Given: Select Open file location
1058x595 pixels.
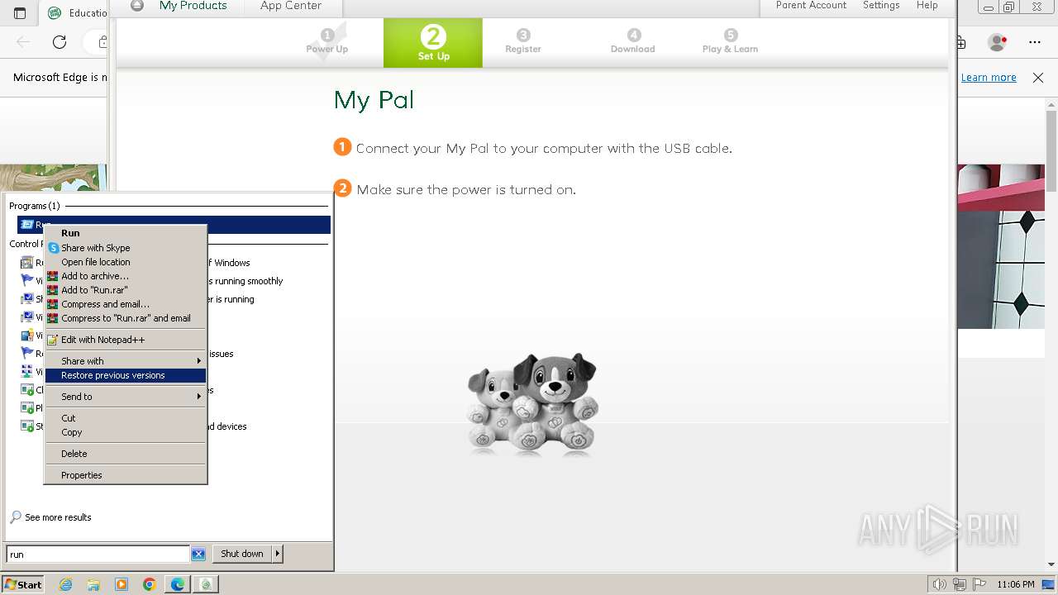Looking at the screenshot, I should coord(95,262).
